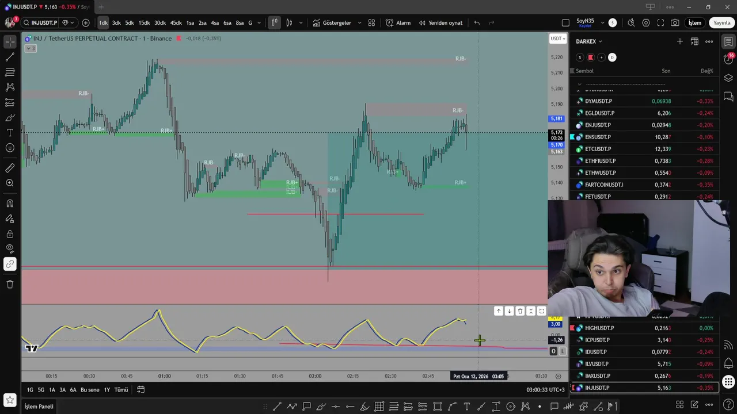Expand the chart style dropdown
This screenshot has height=414, width=737.
click(x=301, y=23)
